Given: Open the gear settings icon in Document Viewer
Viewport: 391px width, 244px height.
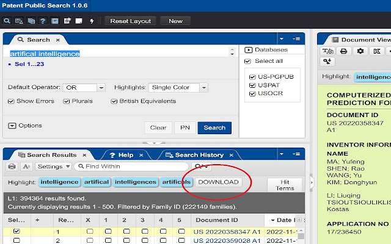Looking at the screenshot, I should [360, 51].
